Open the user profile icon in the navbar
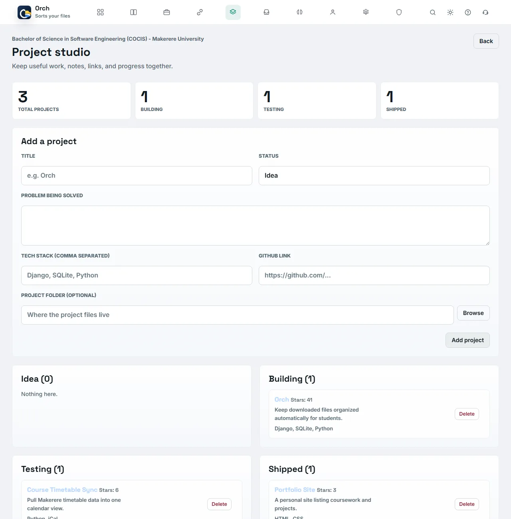 333,12
